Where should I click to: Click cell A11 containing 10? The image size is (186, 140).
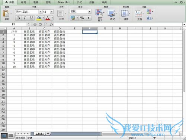[x=14, y=67]
